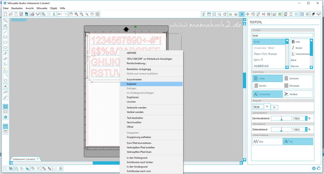The height and width of the screenshot is (174, 324).
Task: Zoom in with magnifier plus
Action: pyautogui.click(x=76, y=14)
